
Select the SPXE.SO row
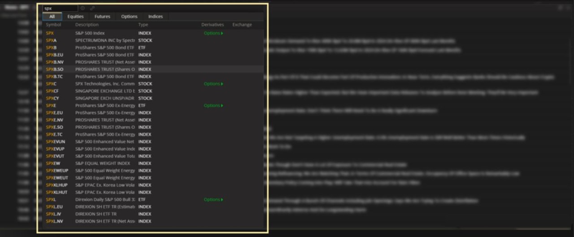click(x=153, y=127)
